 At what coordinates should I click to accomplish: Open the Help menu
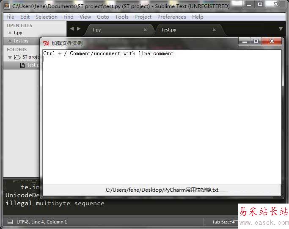pyautogui.click(x=198, y=17)
